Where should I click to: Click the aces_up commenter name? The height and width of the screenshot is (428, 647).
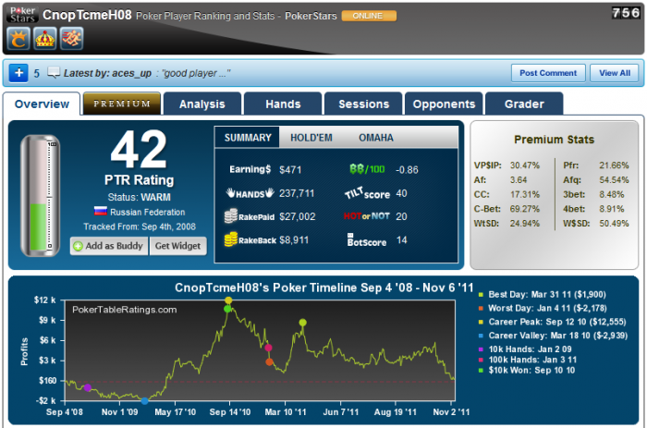pyautogui.click(x=131, y=73)
